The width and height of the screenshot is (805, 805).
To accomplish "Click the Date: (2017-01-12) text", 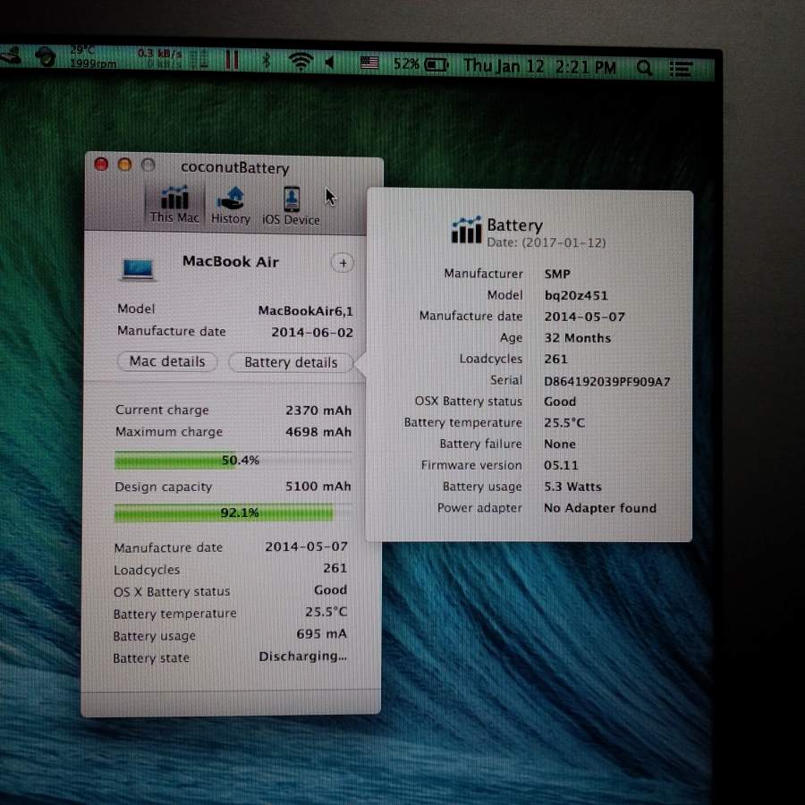I will point(547,242).
